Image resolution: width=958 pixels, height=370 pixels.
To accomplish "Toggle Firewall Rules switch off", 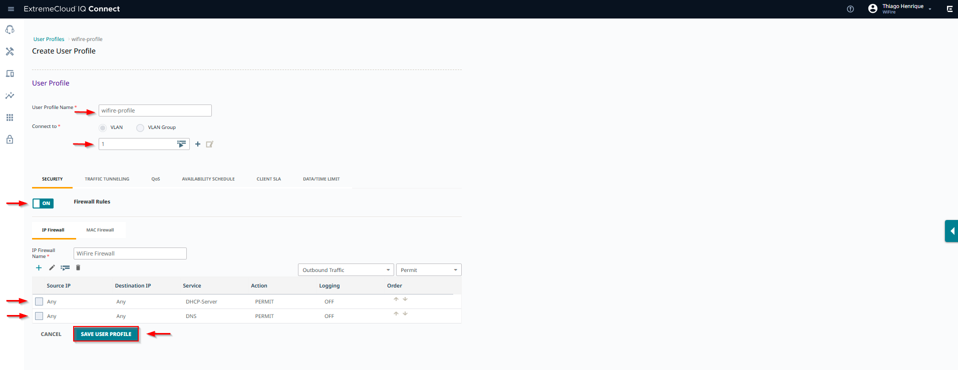I will click(x=43, y=203).
